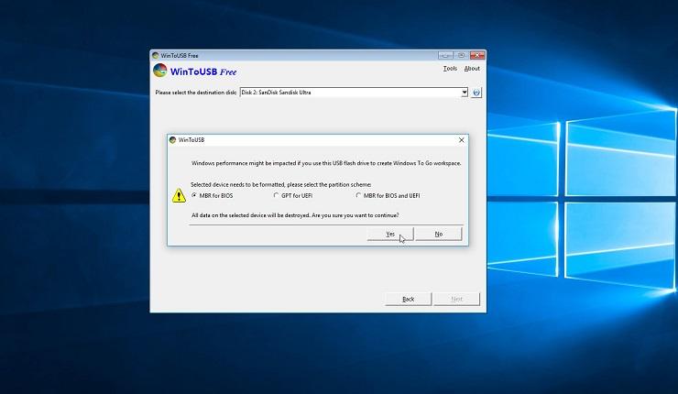Confirm formatting with the Yes button
The width and height of the screenshot is (678, 394).
tap(390, 234)
